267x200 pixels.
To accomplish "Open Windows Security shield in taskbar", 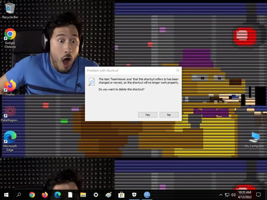I will pyautogui.click(x=134, y=195).
